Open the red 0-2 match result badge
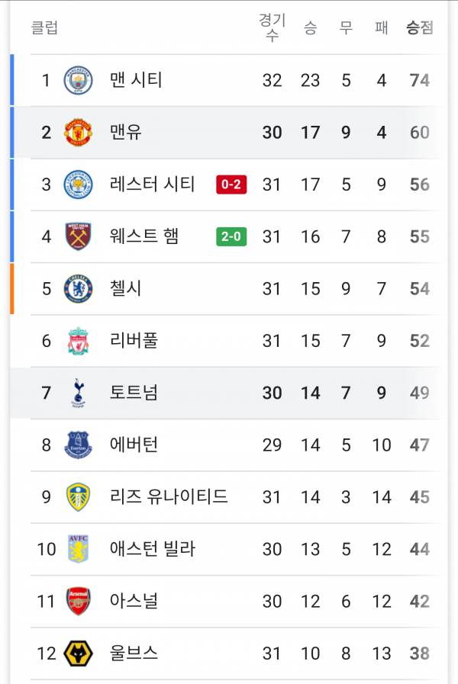 (x=231, y=185)
